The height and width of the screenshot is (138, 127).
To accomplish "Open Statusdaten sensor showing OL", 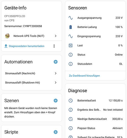I will point(96,64).
